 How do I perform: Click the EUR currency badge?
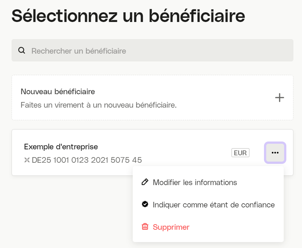(x=240, y=153)
